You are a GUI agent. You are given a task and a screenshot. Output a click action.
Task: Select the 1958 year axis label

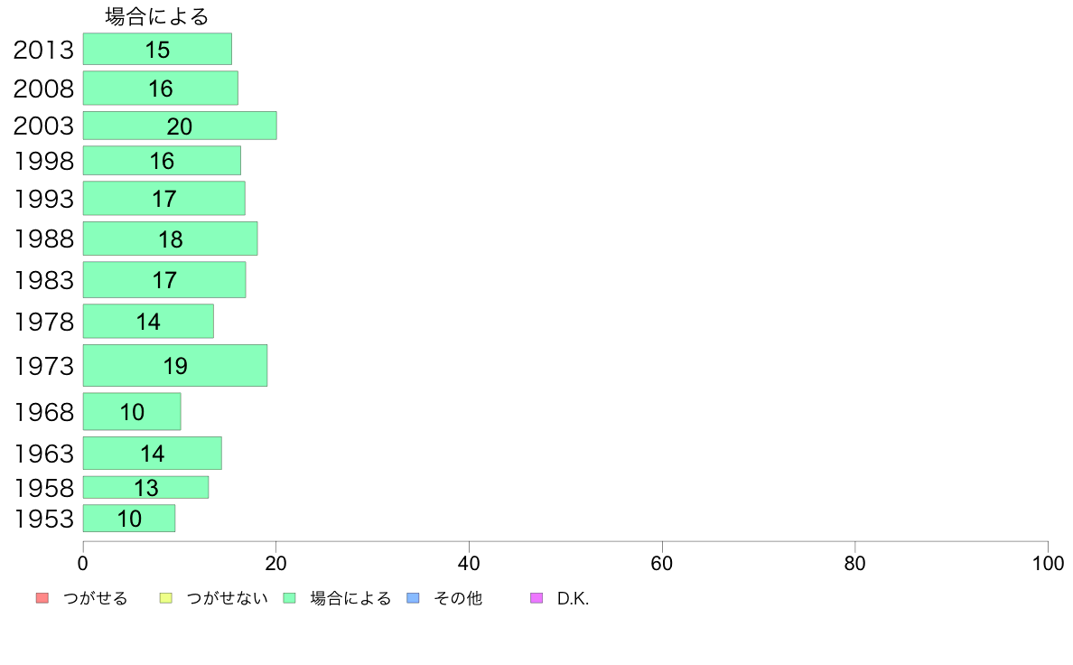click(44, 488)
